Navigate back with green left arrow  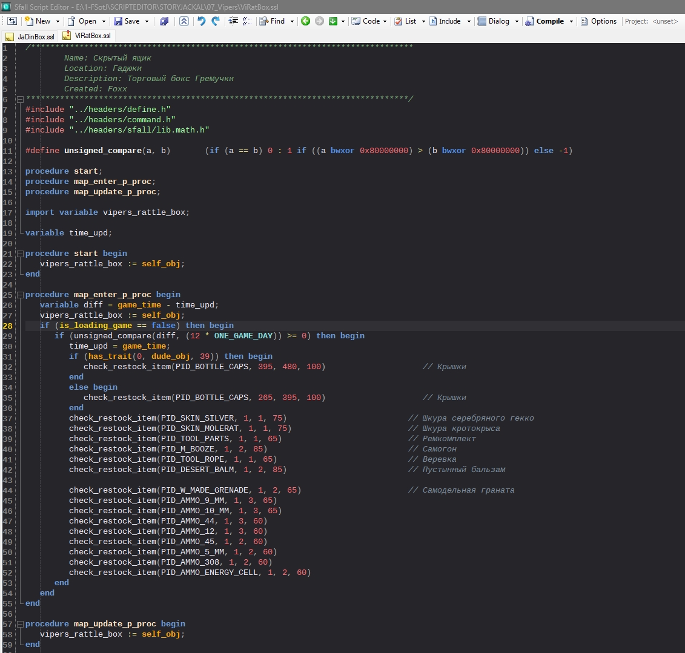305,21
